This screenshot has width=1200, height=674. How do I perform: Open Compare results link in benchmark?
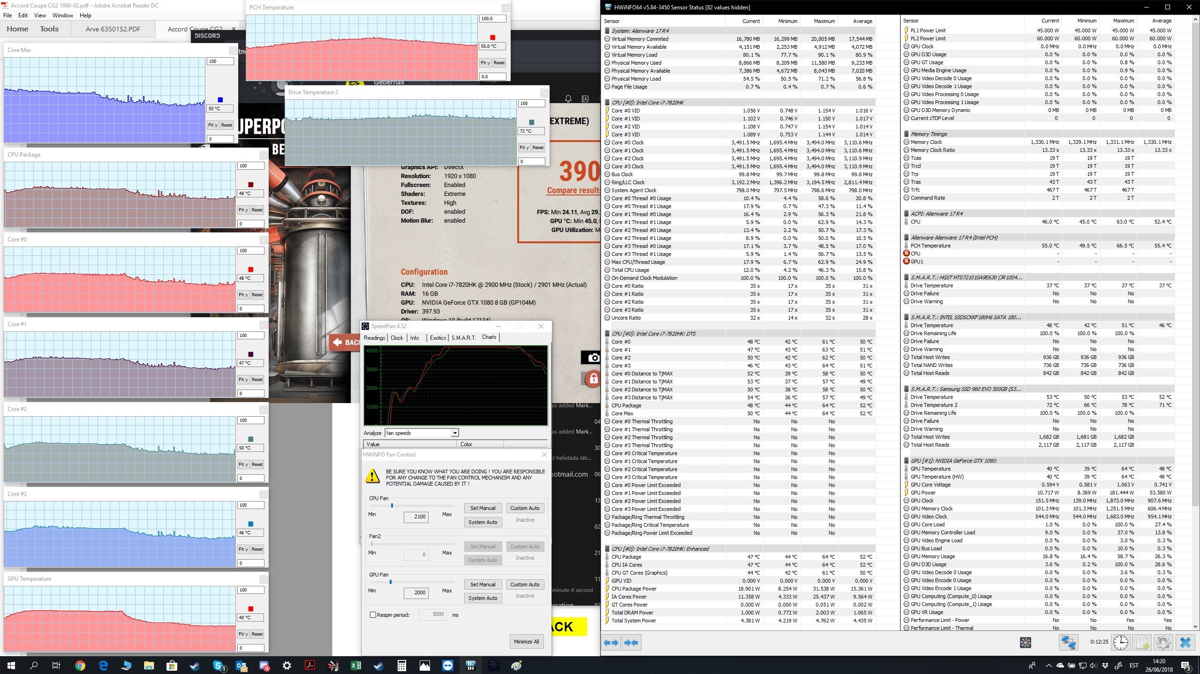(x=573, y=190)
